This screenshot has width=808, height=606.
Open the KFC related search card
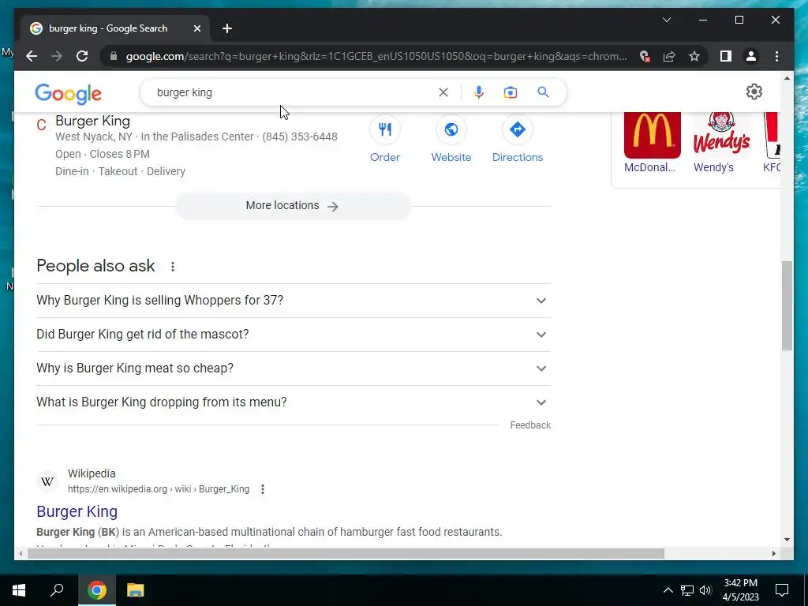click(x=772, y=142)
